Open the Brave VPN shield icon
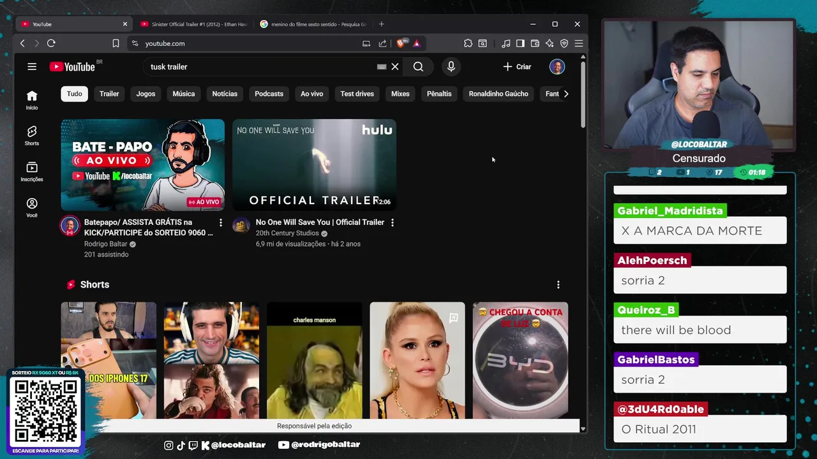The width and height of the screenshot is (817, 459). click(564, 43)
